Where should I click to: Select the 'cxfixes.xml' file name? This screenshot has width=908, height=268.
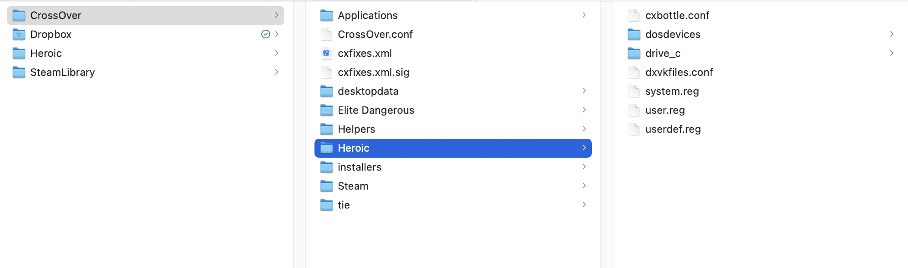click(365, 53)
